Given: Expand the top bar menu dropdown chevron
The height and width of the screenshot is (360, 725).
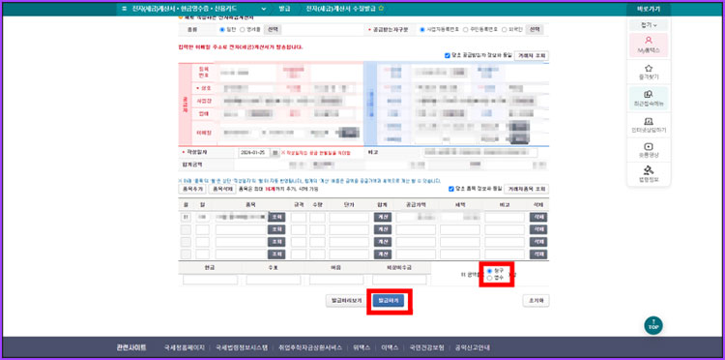Looking at the screenshot, I should (264, 9).
